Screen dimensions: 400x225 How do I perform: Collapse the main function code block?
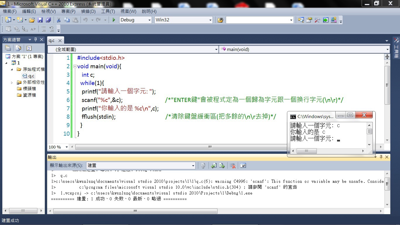pyautogui.click(x=75, y=67)
